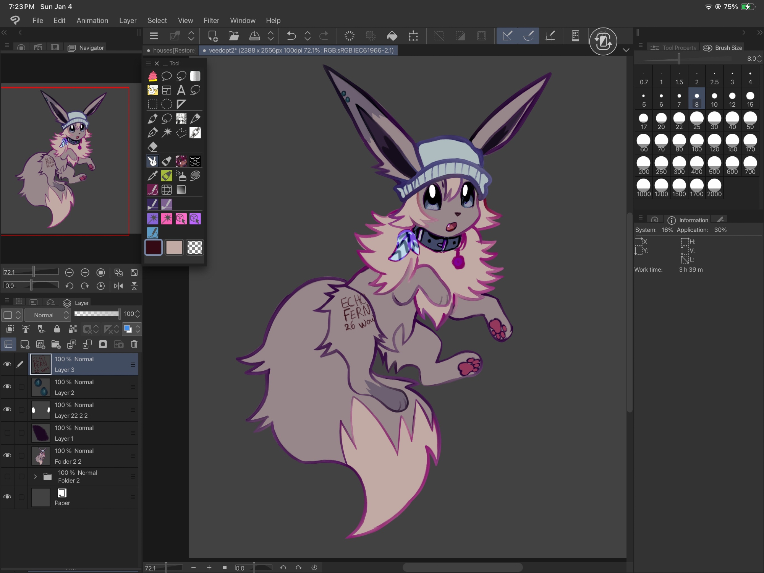Toggle Lock layer icon
The height and width of the screenshot is (573, 764).
[x=57, y=329]
